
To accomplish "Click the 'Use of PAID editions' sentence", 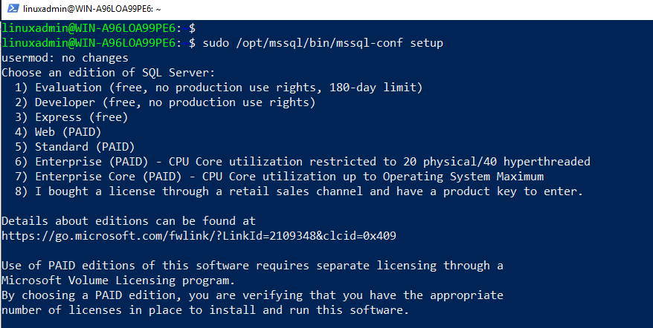I will click(x=252, y=266).
